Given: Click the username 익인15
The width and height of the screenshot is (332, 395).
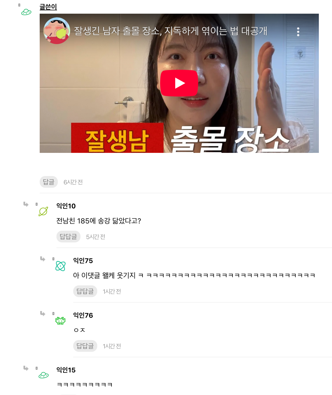Looking at the screenshot, I should [x=66, y=370].
